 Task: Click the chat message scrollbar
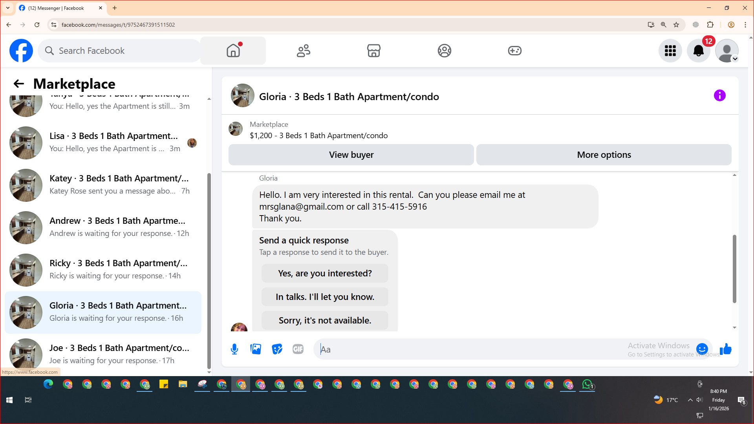click(x=734, y=269)
